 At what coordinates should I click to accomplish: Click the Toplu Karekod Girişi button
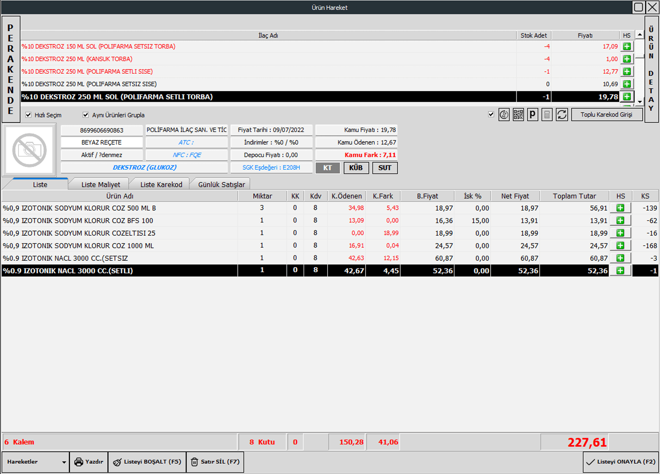point(606,114)
